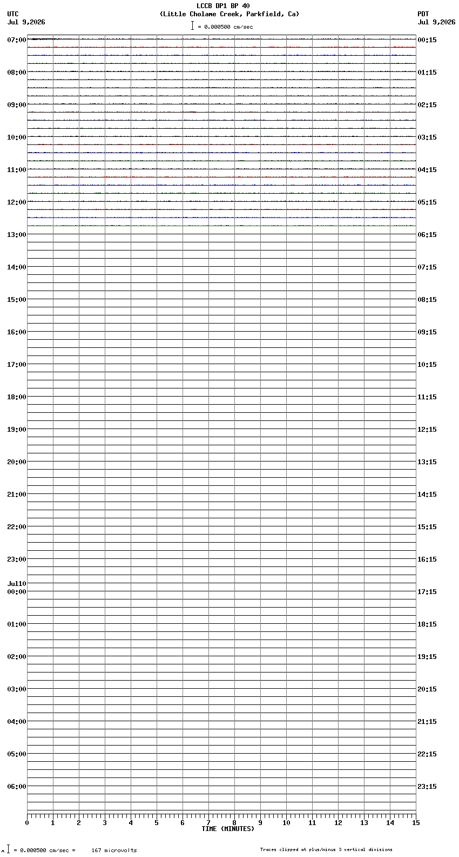This screenshot has width=459, height=857.
Task: Select the '06:15' PDT row label
Action: pos(427,235)
